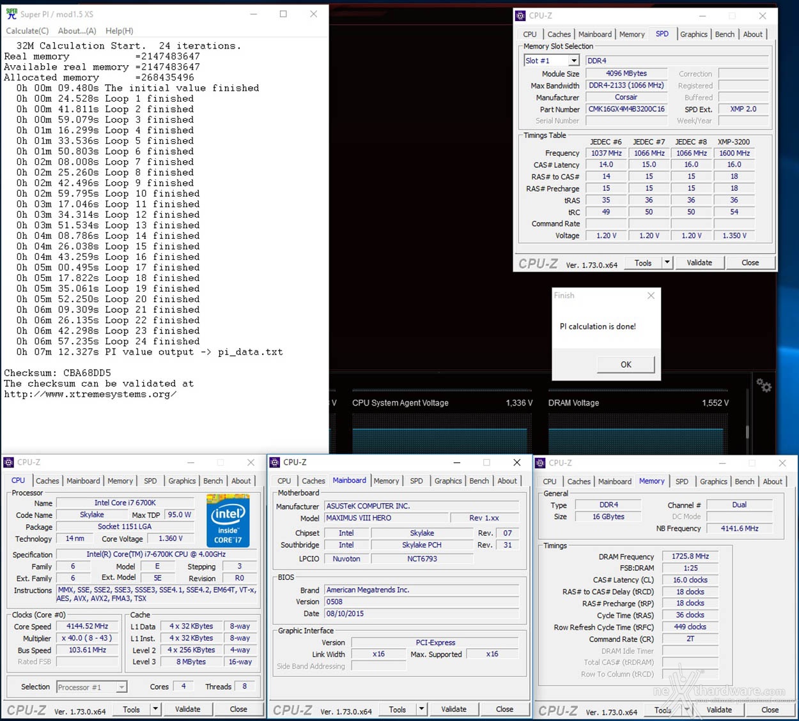The height and width of the screenshot is (721, 799).
Task: Open the settings gear in the monitoring panel
Action: point(764,385)
